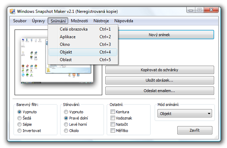Viewport: 227px width, 148px height.
Task: Open the Mód snímání dropdown
Action: click(185, 114)
